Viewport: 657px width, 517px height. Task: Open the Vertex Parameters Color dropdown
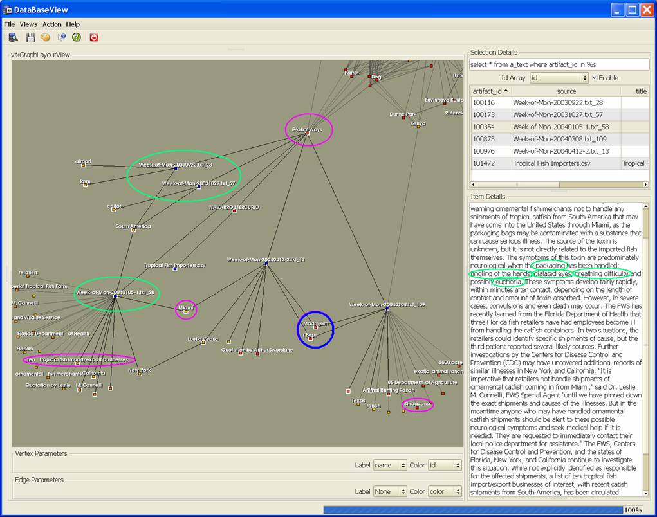[x=445, y=465]
